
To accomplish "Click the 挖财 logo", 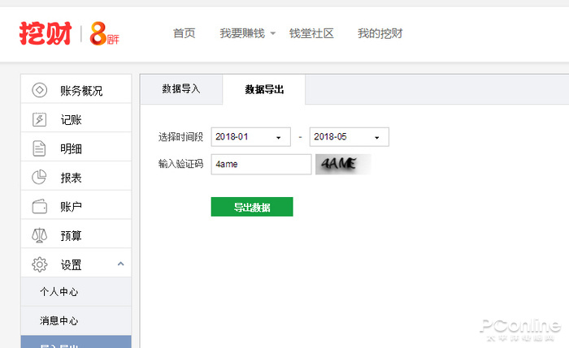I will 46,34.
